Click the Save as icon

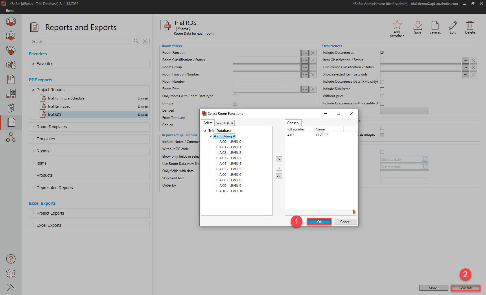click(x=435, y=26)
